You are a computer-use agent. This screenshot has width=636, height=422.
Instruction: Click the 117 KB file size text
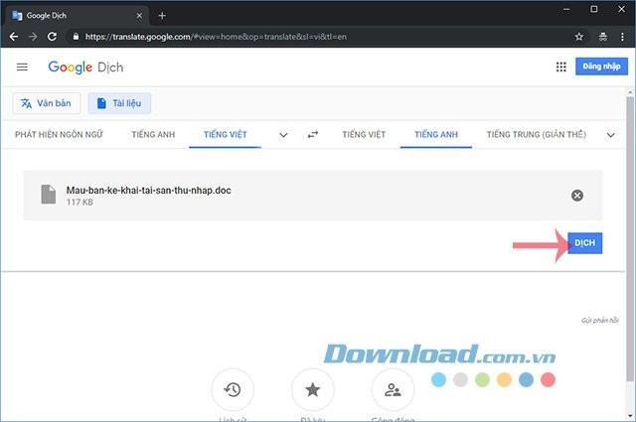[x=79, y=202]
